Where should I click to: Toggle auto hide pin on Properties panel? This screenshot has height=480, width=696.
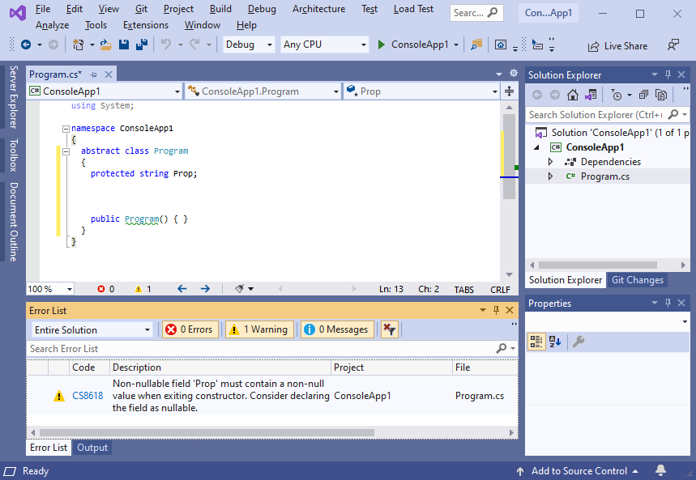pyautogui.click(x=668, y=303)
